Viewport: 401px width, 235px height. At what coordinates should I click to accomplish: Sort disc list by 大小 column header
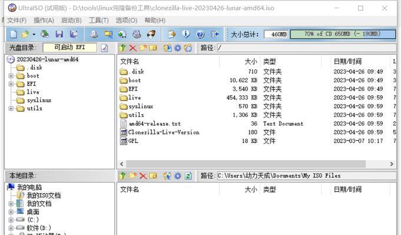click(251, 62)
